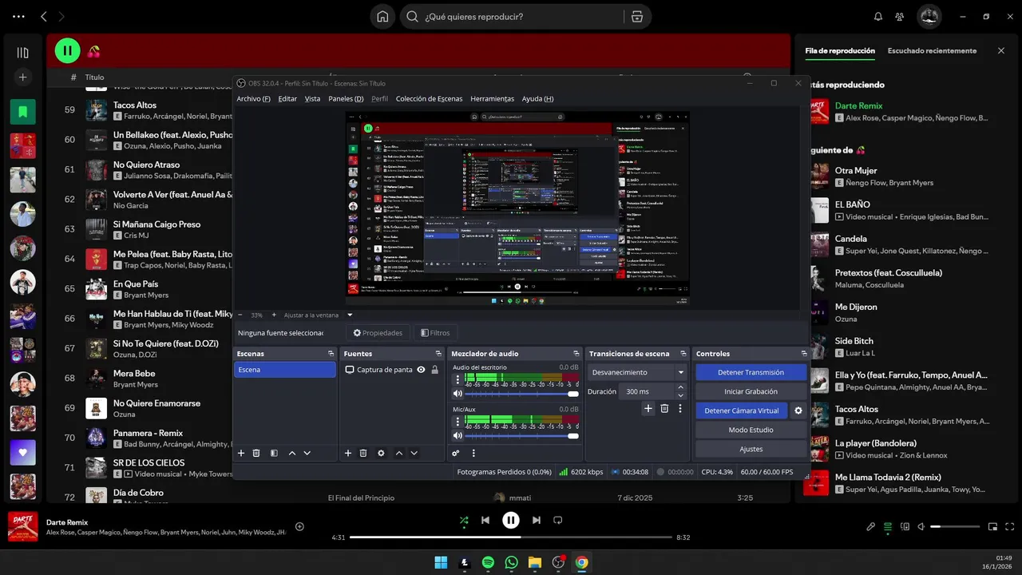Screen dimensions: 1022x575
Task: Switch to Escuchado recientemente tab
Action: (932, 50)
